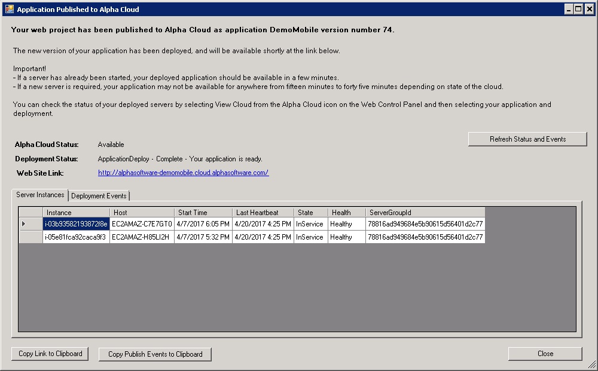Sort by the Instance column header
The image size is (598, 371).
coord(77,213)
